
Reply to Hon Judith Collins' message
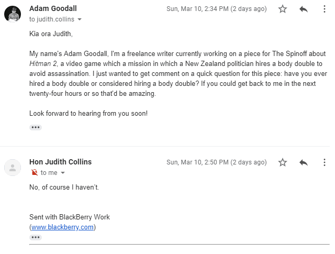(304, 162)
